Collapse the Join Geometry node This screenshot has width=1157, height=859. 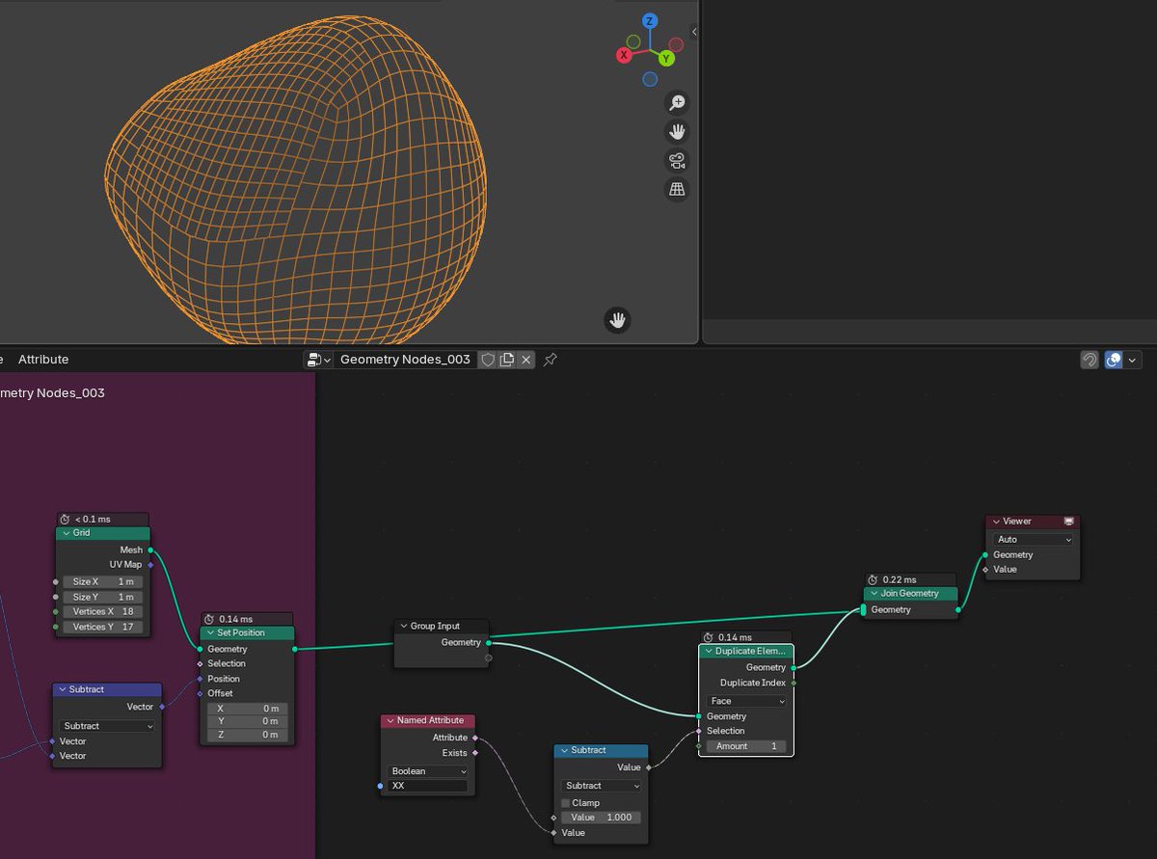click(x=874, y=594)
